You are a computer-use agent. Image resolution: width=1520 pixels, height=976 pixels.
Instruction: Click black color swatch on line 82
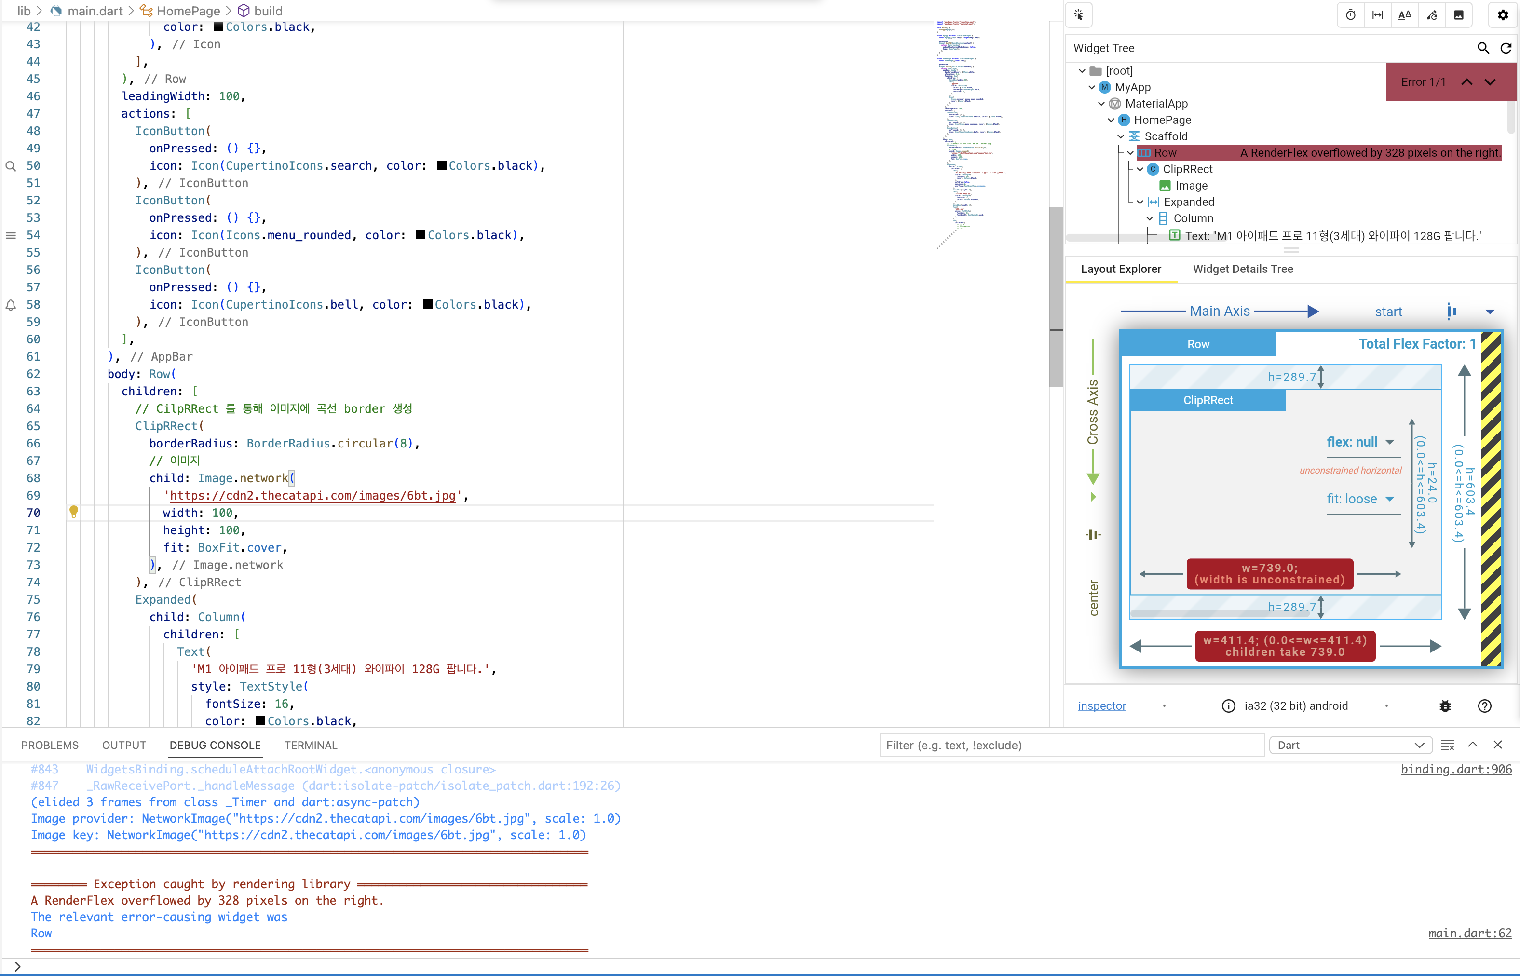click(260, 720)
